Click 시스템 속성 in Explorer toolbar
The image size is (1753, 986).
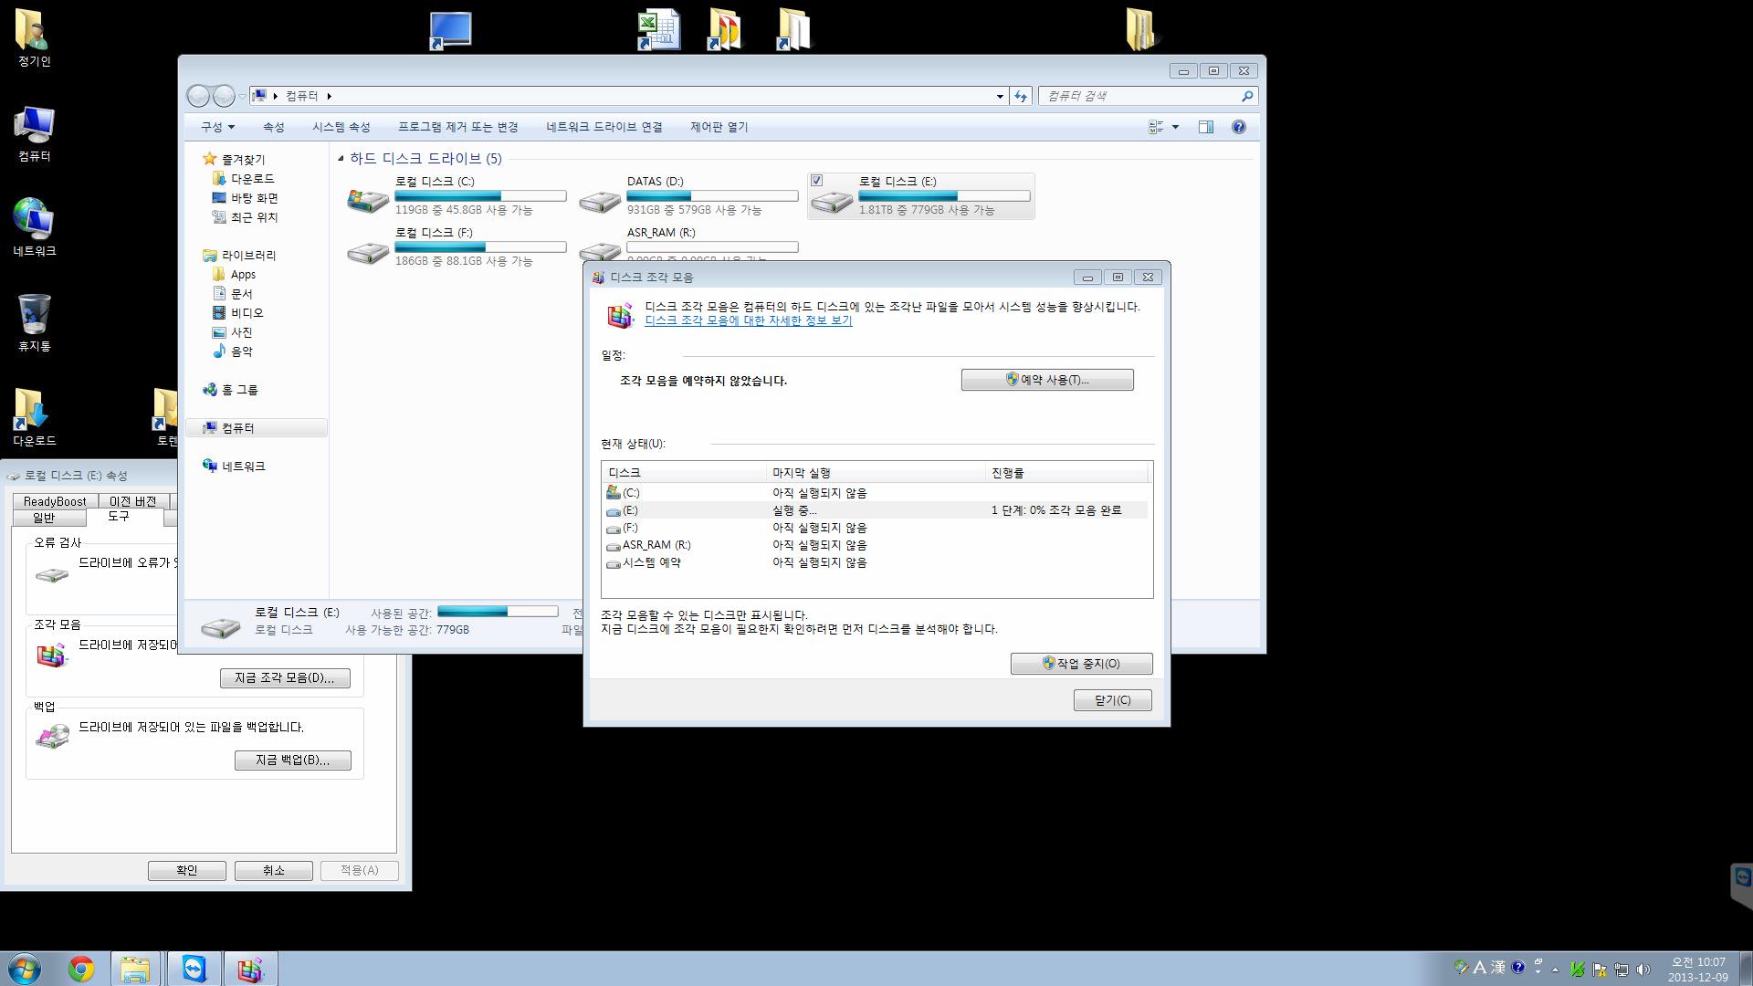click(341, 127)
